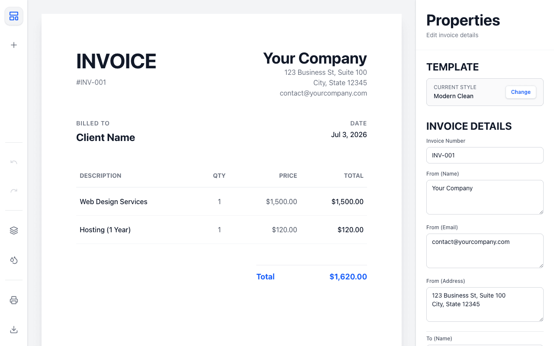The height and width of the screenshot is (346, 554).
Task: Open the color droplet theme icon
Action: pos(14,260)
